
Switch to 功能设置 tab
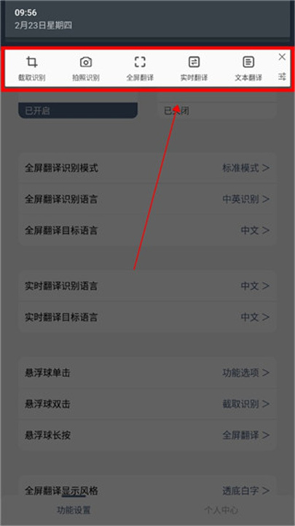pos(74,510)
